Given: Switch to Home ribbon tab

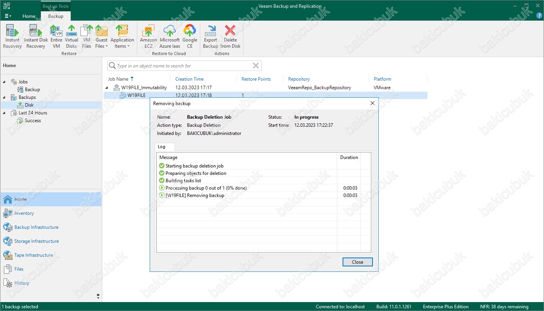Looking at the screenshot, I should pyautogui.click(x=29, y=16).
